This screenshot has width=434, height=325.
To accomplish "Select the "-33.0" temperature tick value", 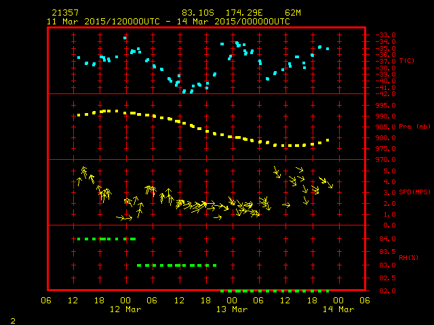I will [386, 35].
